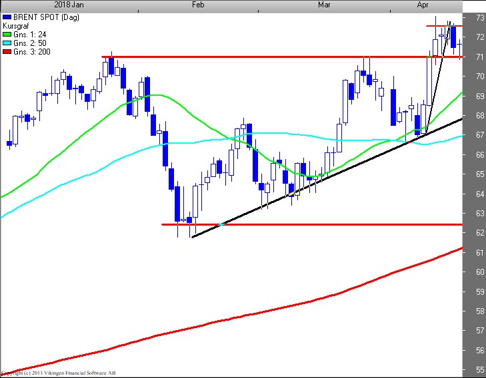Click the Gns. 3: 200 label
This screenshot has height=378, width=486.
[x=32, y=52]
